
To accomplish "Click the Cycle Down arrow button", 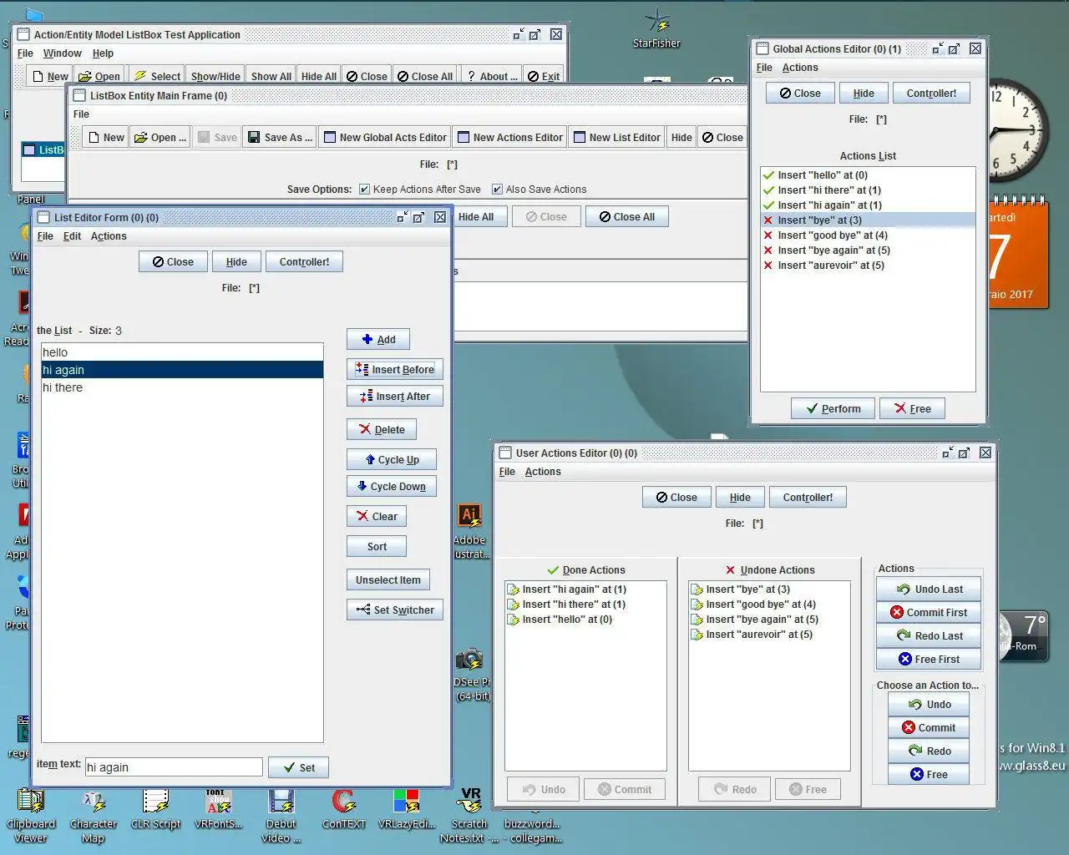I will pos(391,487).
